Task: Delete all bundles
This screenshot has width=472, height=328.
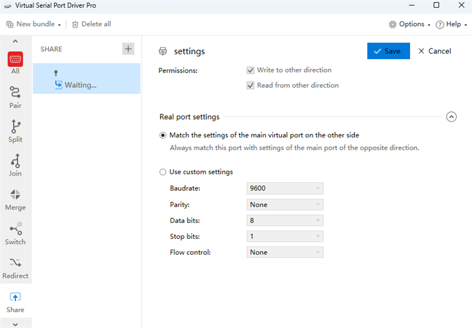Action: click(91, 24)
